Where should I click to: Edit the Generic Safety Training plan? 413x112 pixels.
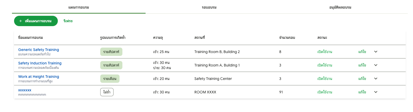[x=362, y=52]
